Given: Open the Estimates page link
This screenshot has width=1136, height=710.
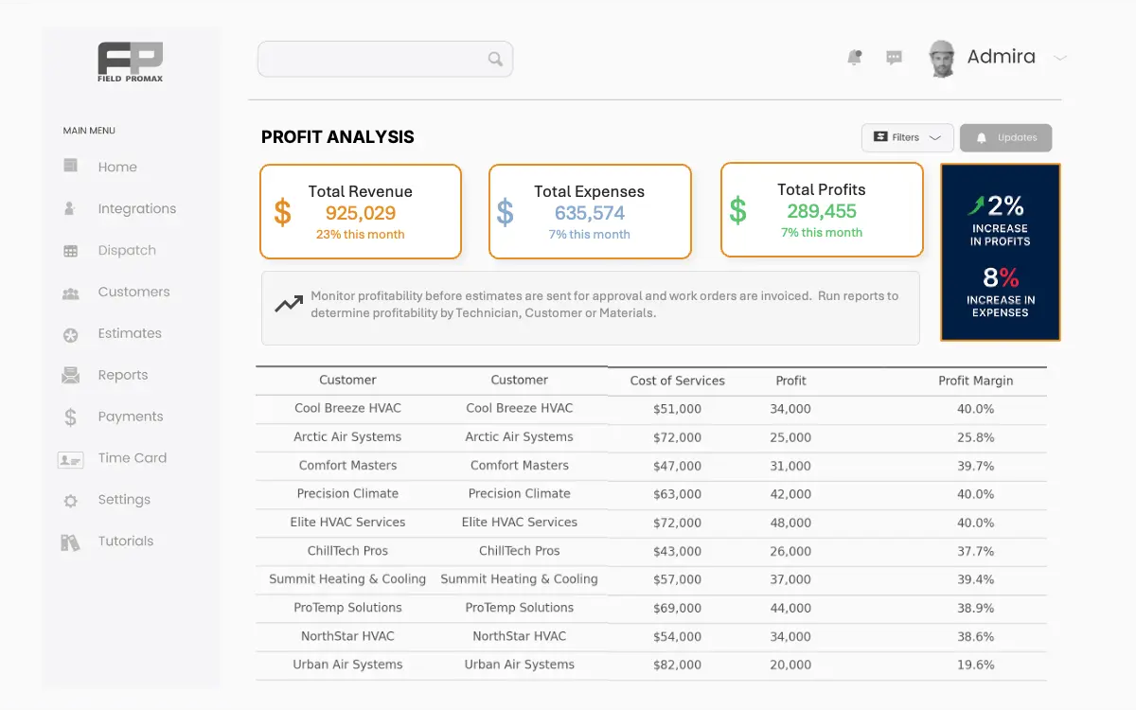Looking at the screenshot, I should coord(130,333).
